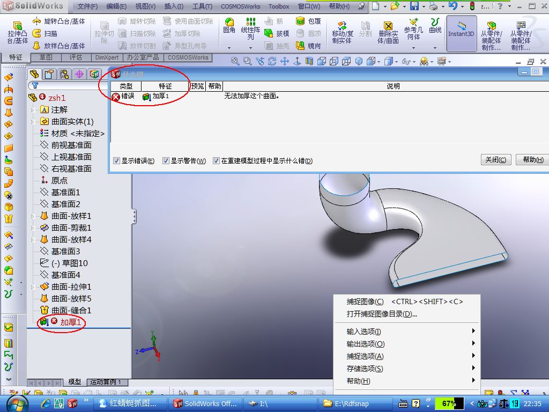The width and height of the screenshot is (549, 412).
Task: Expand the 曲面实体(1) tree node
Action: click(x=33, y=122)
